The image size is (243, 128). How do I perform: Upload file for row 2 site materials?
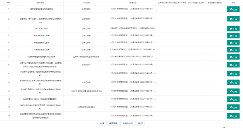[x=233, y=19]
